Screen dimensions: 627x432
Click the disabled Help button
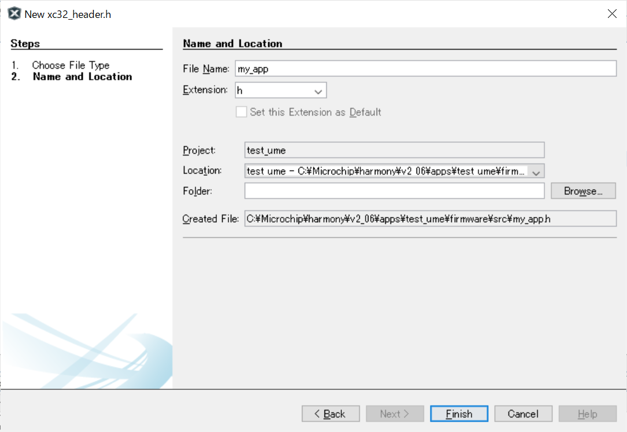587,413
